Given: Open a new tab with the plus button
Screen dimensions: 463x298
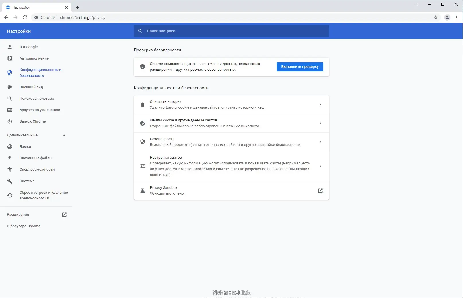Looking at the screenshot, I should tap(77, 7).
